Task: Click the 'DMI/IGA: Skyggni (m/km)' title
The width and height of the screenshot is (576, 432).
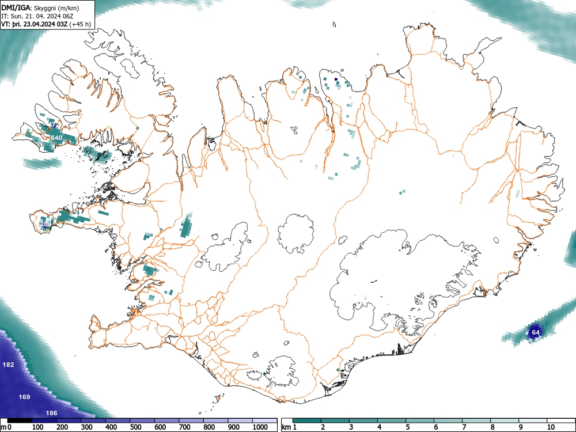Action: coord(40,8)
